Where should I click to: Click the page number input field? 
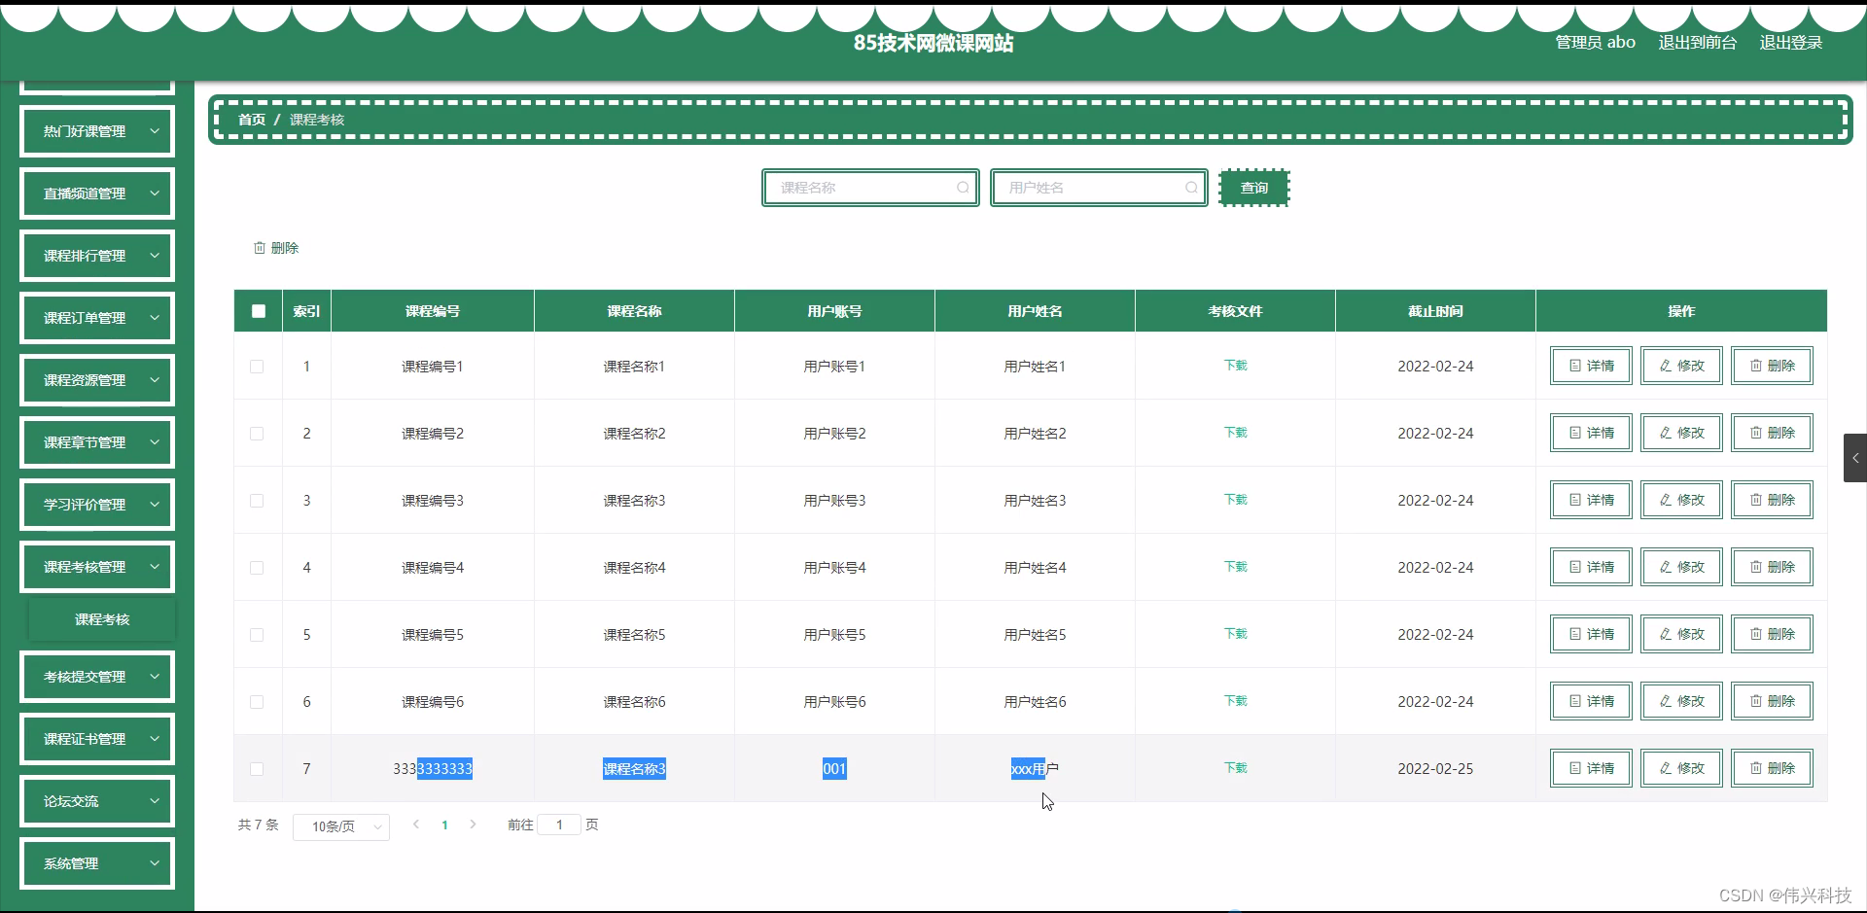pos(560,824)
